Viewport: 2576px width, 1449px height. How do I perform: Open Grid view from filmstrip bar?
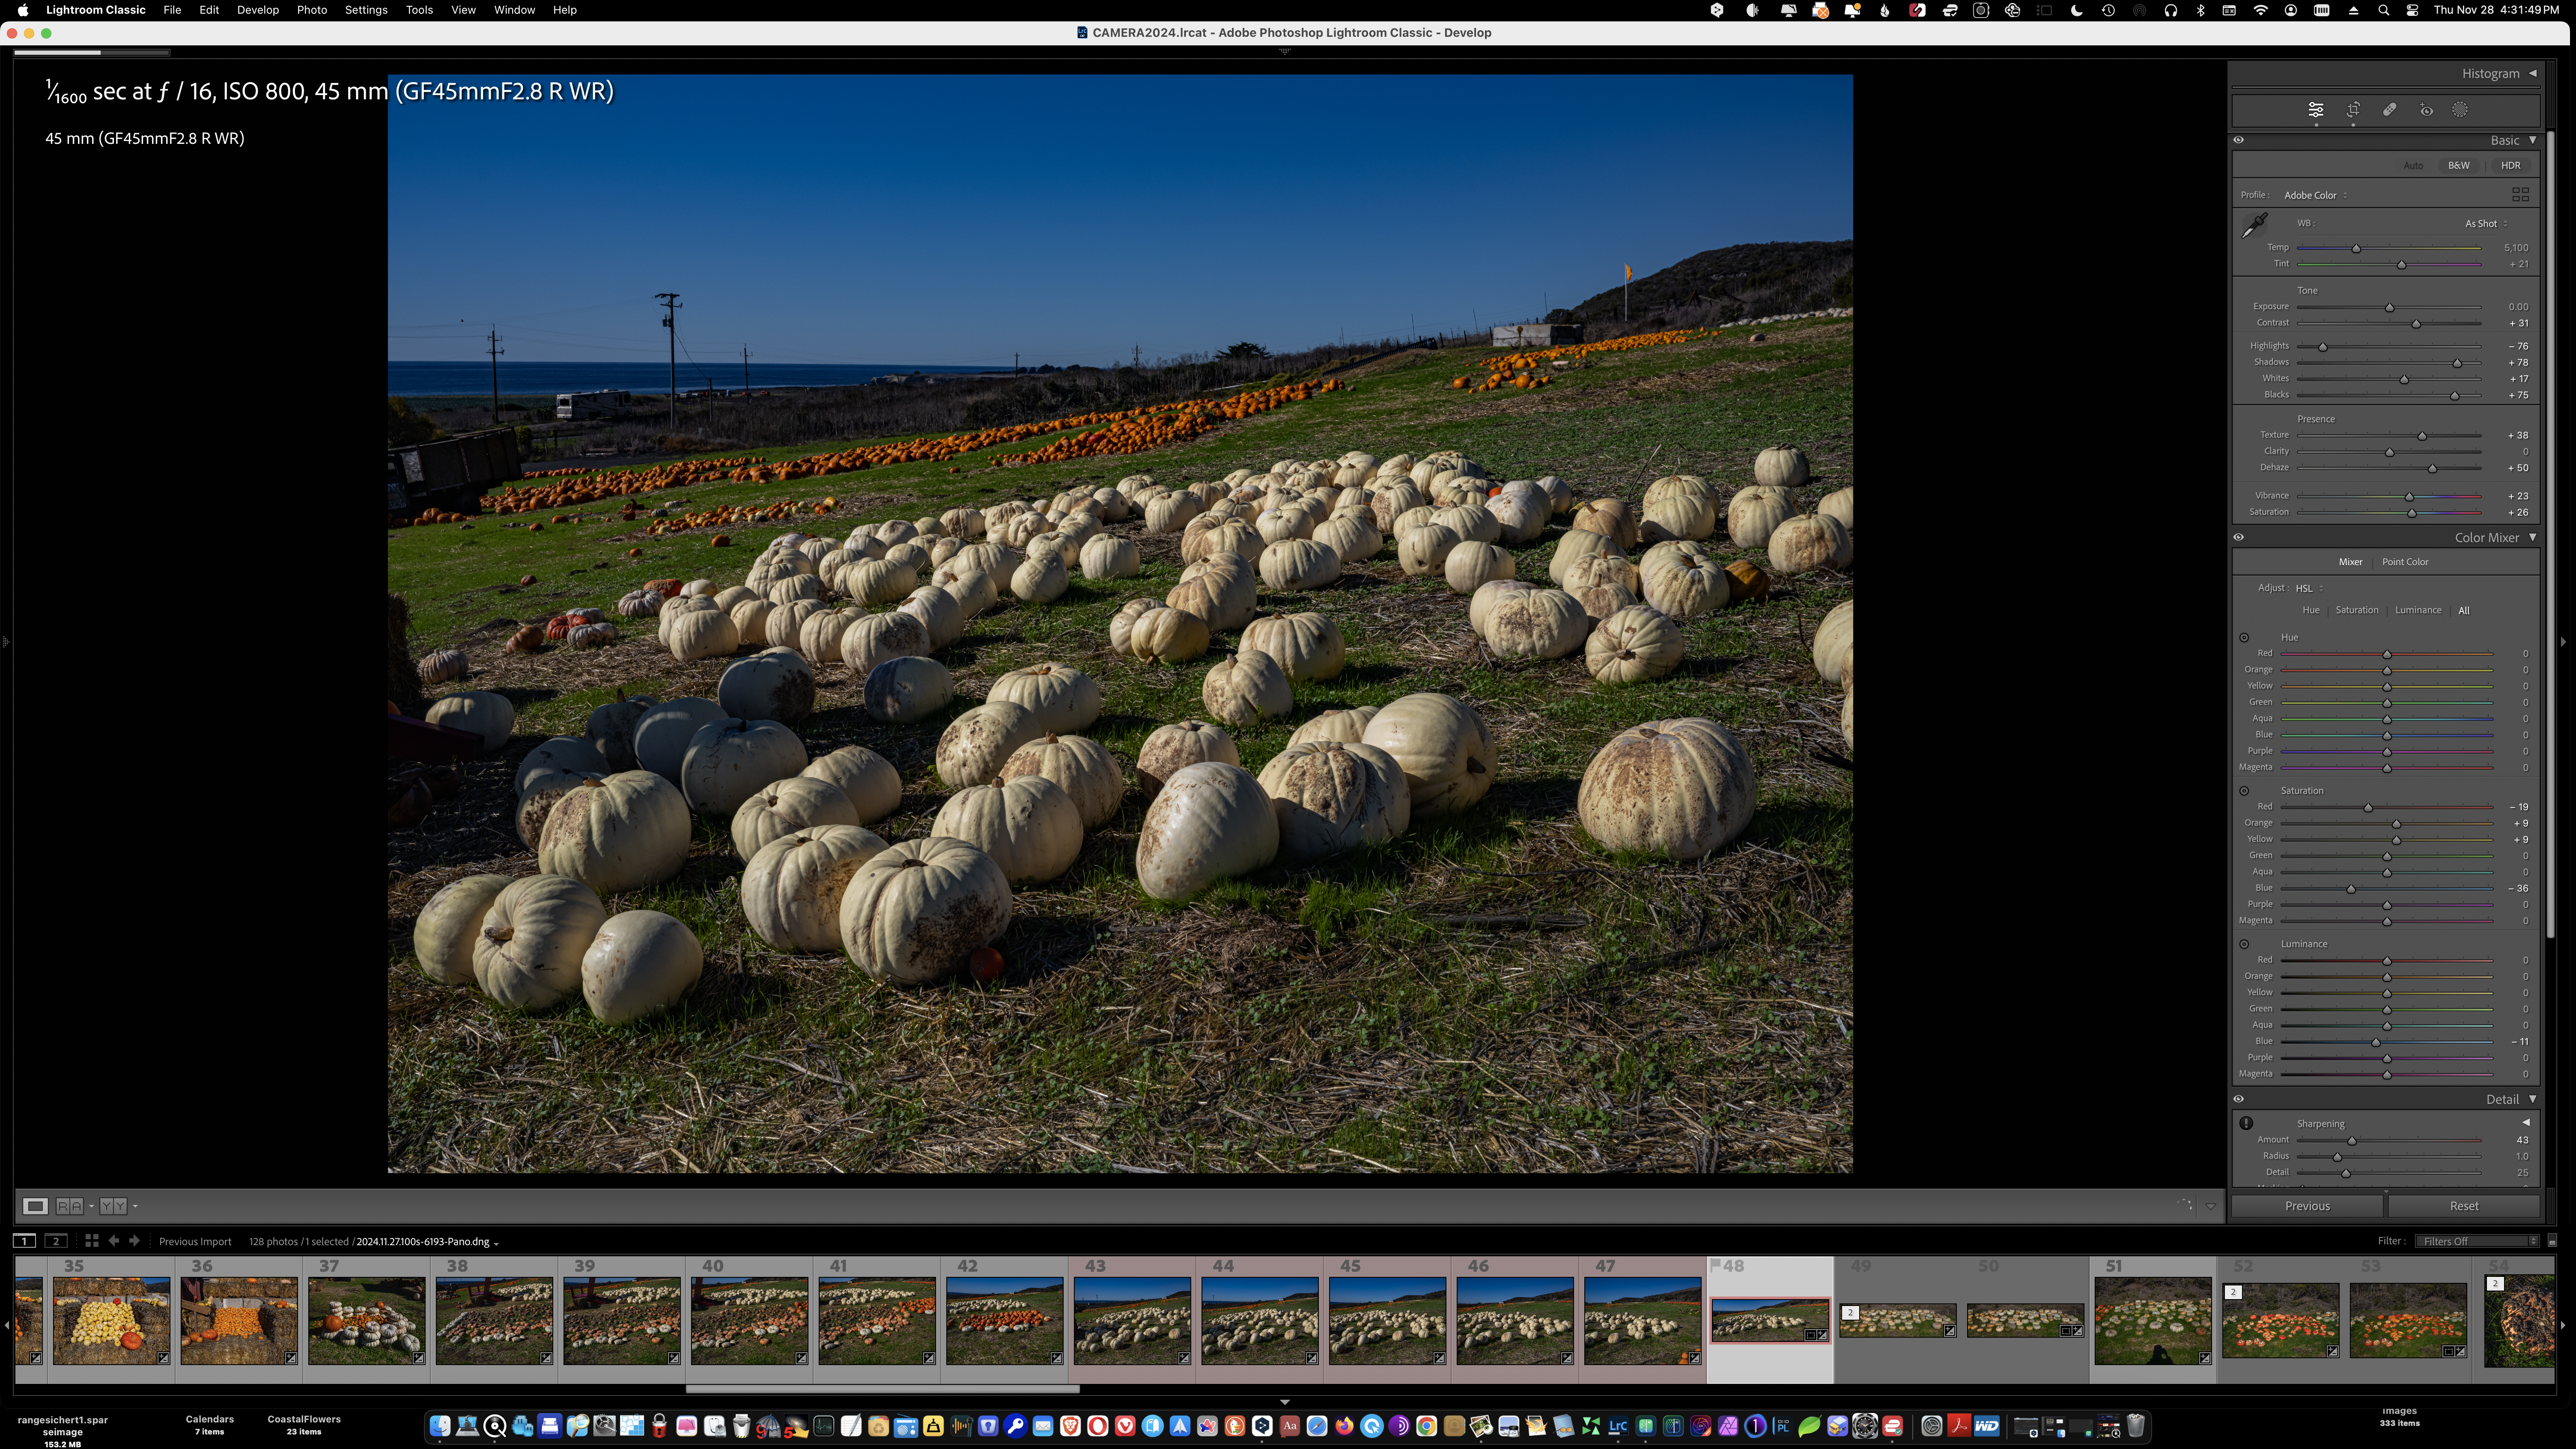[91, 1241]
